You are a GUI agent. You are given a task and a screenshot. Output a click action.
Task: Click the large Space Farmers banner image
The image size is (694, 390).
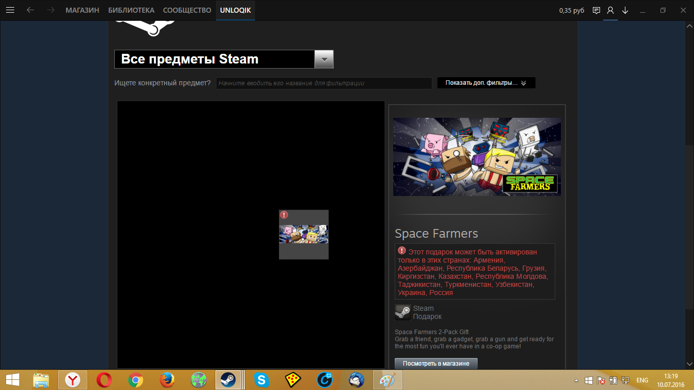pyautogui.click(x=477, y=157)
